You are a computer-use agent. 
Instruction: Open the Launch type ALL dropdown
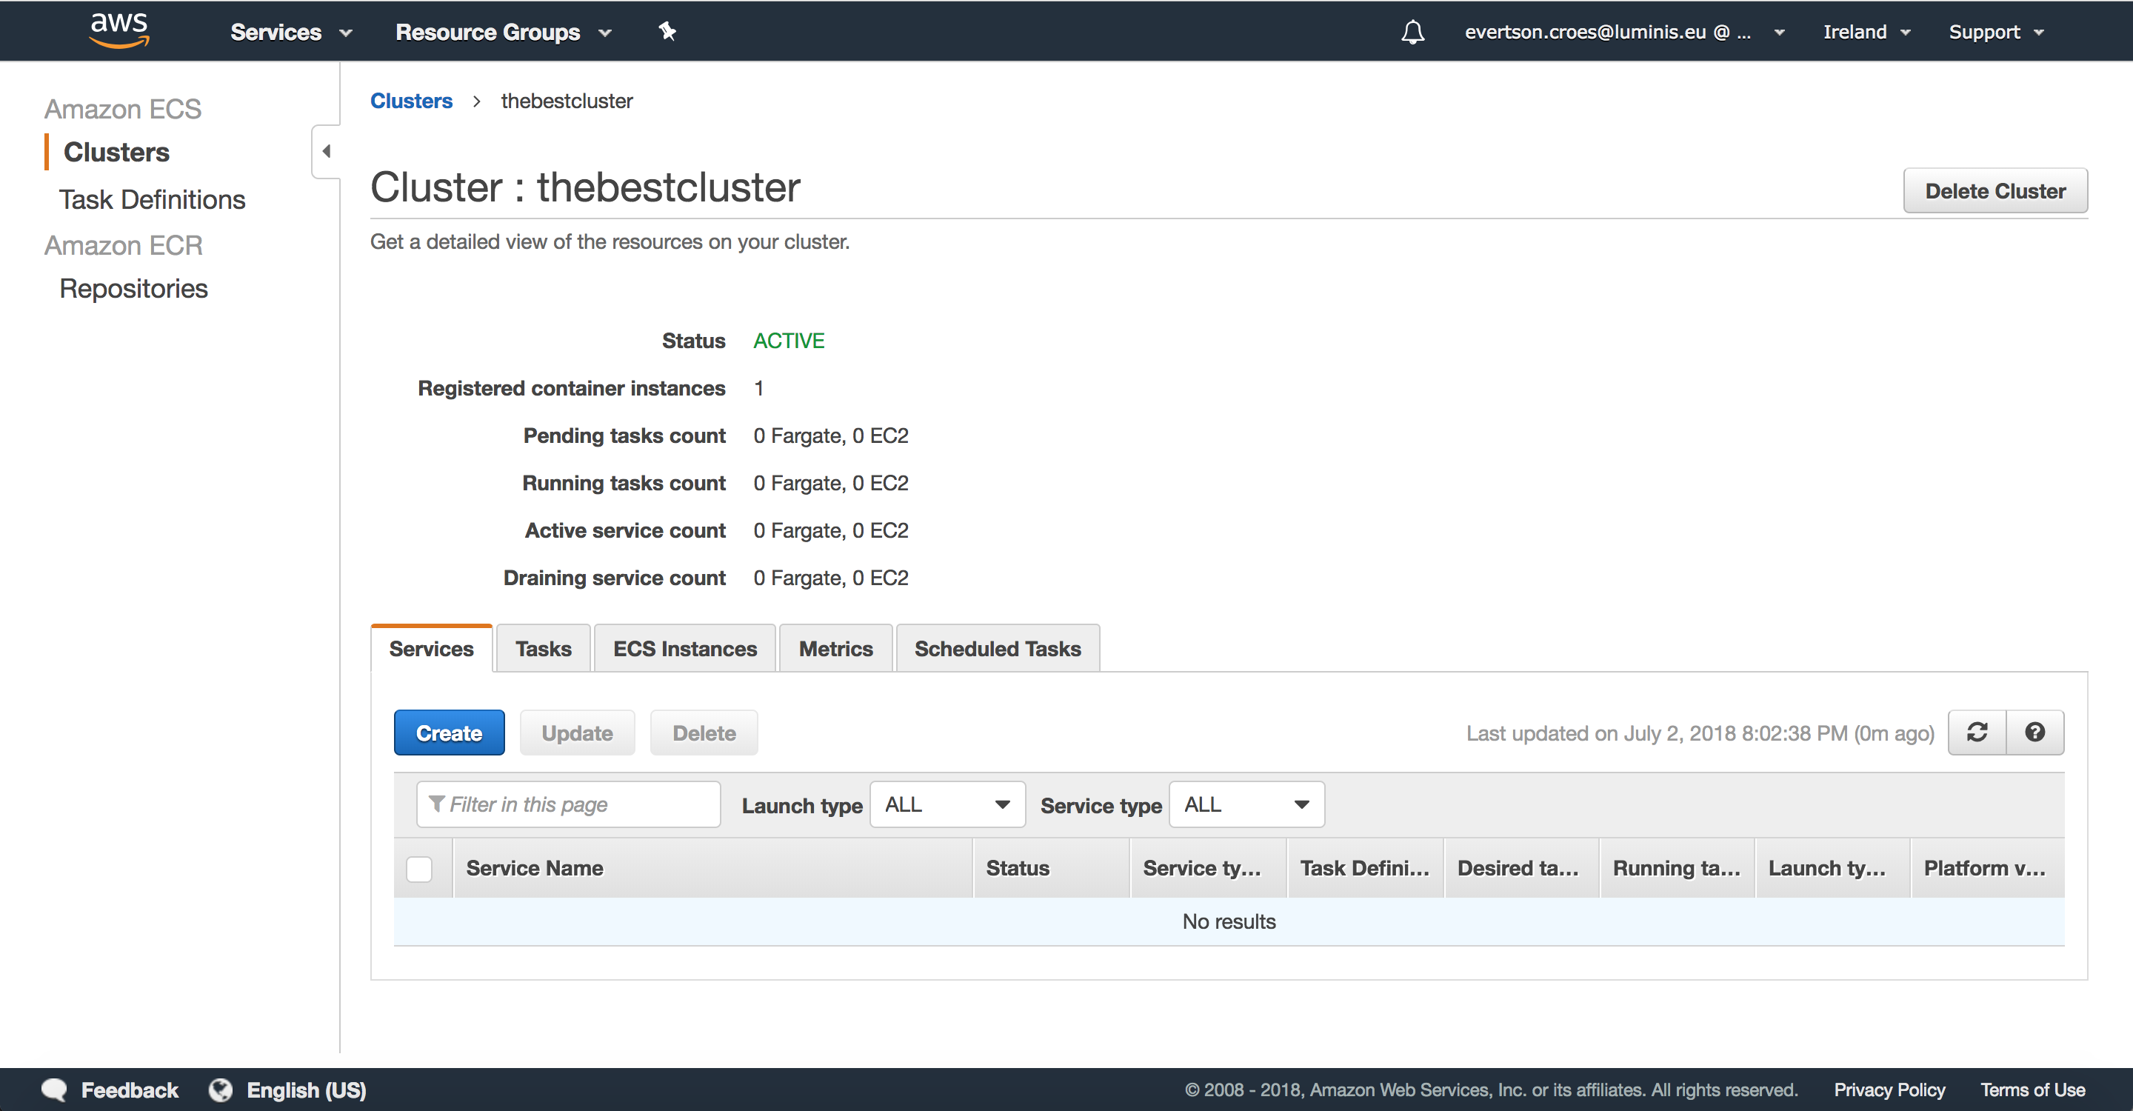pos(947,804)
